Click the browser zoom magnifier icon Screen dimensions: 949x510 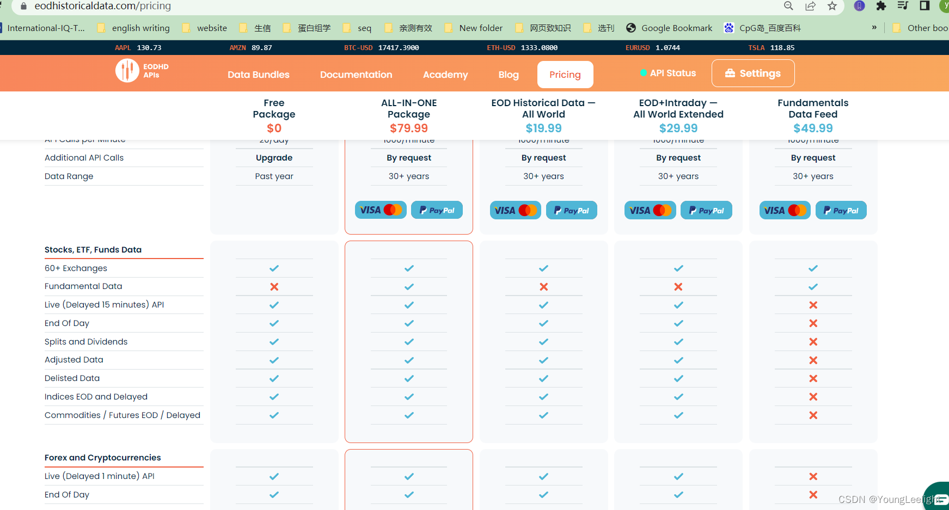pyautogui.click(x=788, y=6)
